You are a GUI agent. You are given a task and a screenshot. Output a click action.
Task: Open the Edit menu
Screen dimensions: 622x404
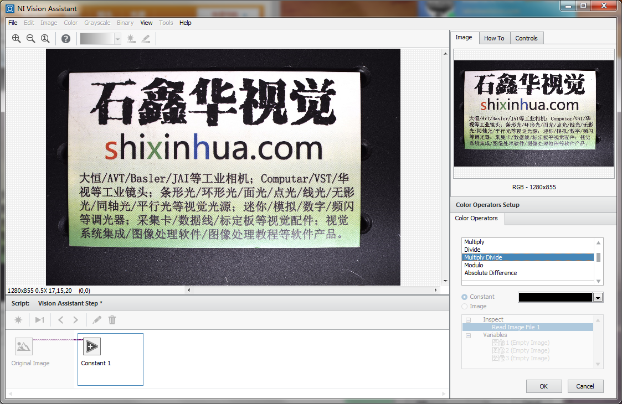point(29,23)
